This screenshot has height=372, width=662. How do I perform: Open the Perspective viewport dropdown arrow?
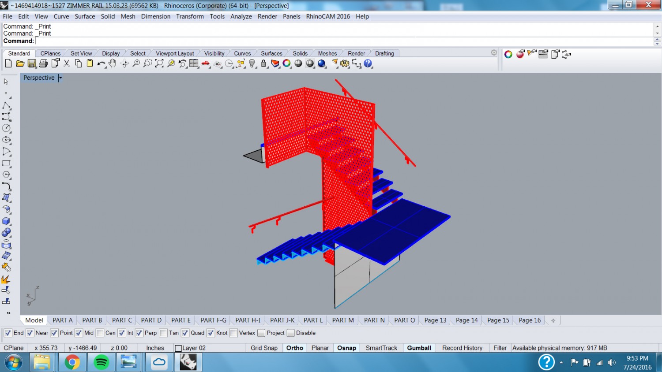point(60,78)
